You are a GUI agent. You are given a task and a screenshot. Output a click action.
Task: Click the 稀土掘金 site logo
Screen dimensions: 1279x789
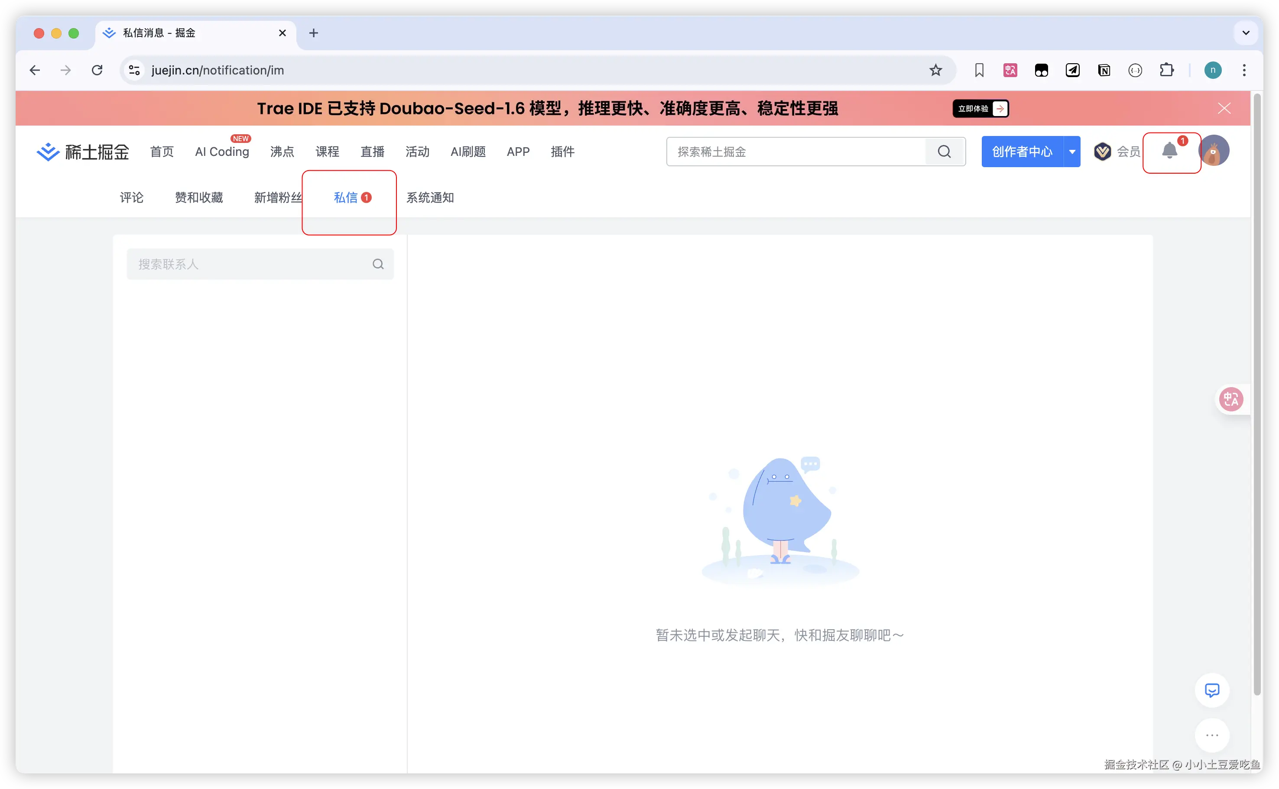[x=82, y=151]
